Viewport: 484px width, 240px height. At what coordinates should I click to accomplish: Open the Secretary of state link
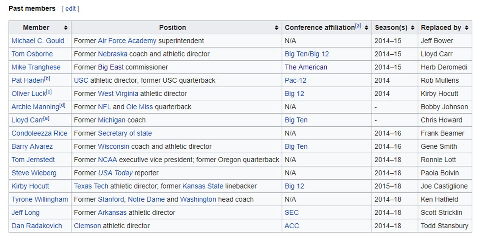[125, 133]
